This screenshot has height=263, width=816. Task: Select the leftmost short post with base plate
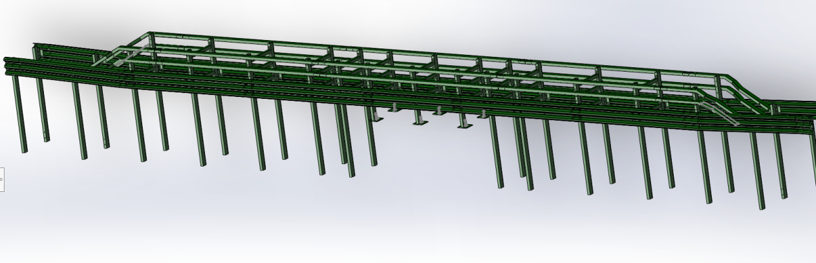[376, 116]
